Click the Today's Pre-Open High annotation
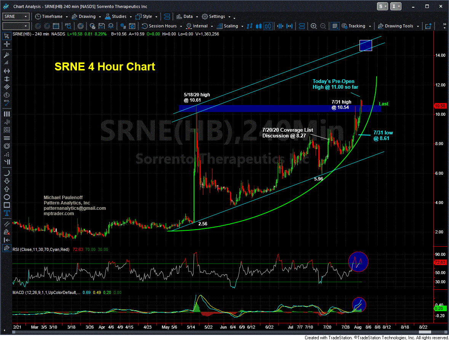 coord(335,84)
